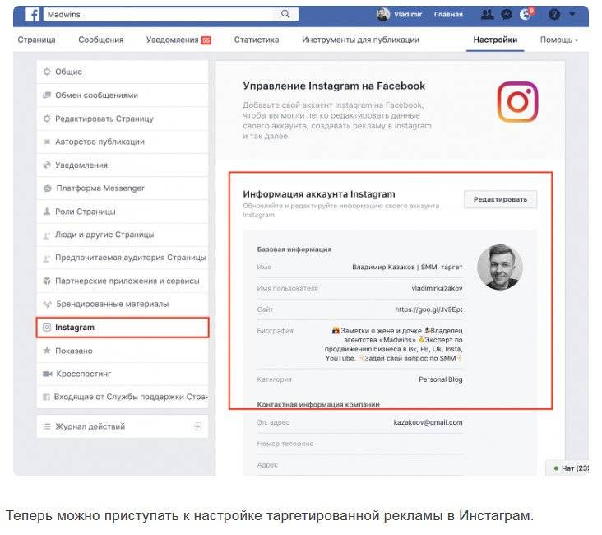This screenshot has height=535, width=602.
Task: Click the quick help question icon
Action: [554, 15]
